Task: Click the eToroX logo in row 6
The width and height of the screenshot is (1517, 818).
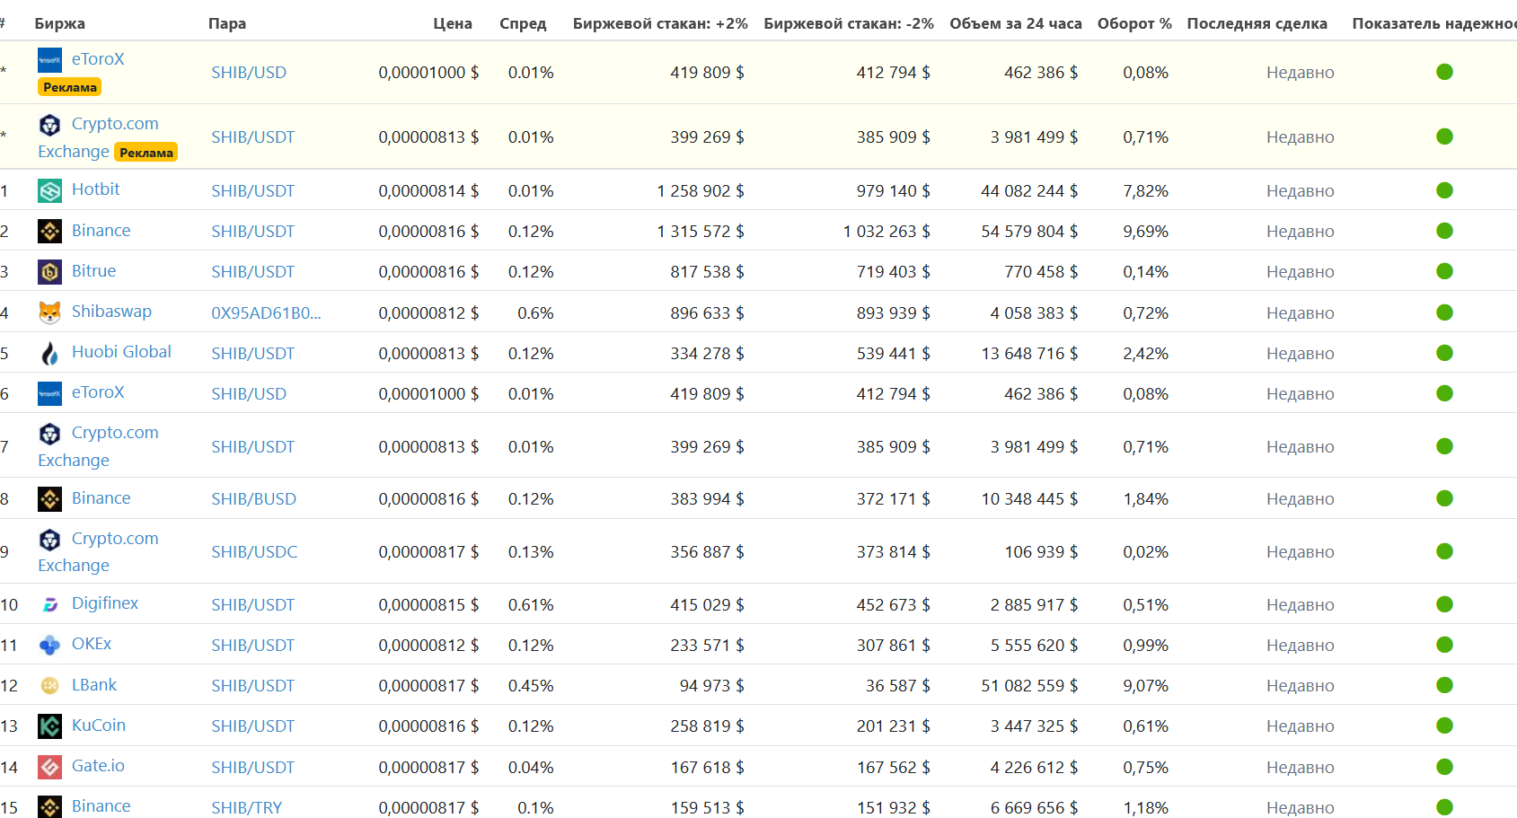Action: pos(49,393)
